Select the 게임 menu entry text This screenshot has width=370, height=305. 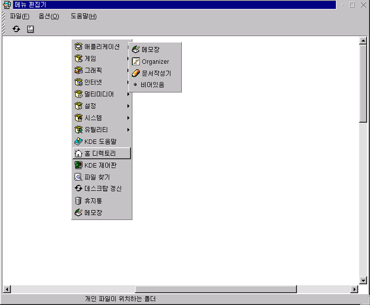click(90, 58)
